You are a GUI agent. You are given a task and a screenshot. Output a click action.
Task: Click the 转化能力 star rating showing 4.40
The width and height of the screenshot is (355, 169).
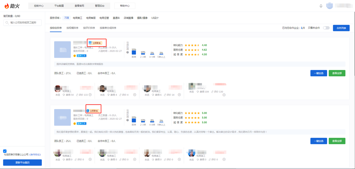192,45
